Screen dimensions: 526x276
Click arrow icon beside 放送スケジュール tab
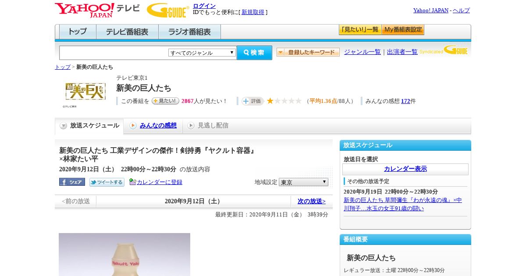[x=64, y=126]
